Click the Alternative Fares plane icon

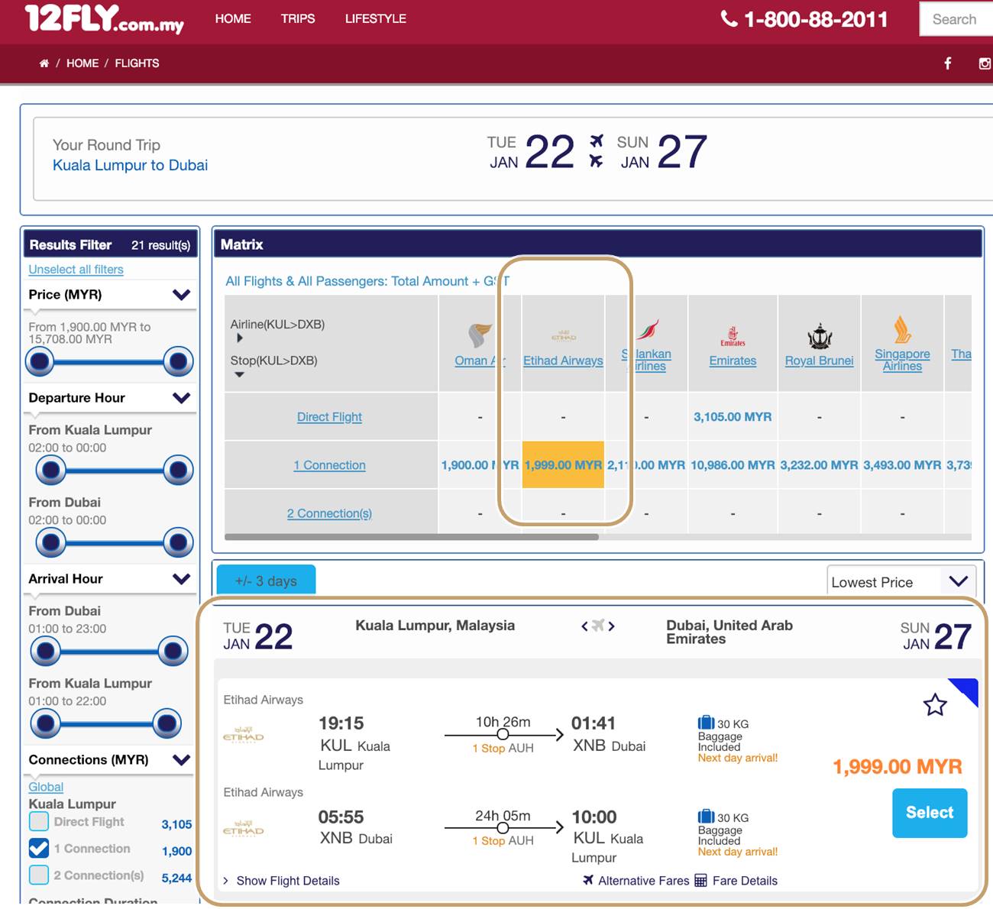[x=588, y=880]
